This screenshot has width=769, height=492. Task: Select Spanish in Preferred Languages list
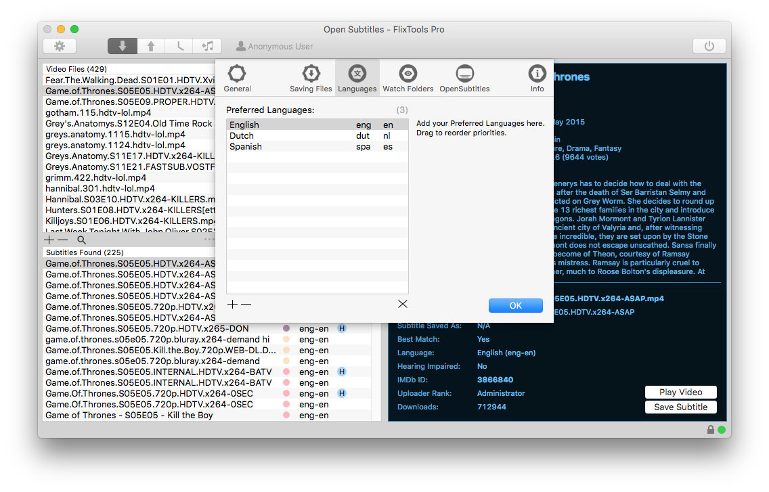click(317, 146)
